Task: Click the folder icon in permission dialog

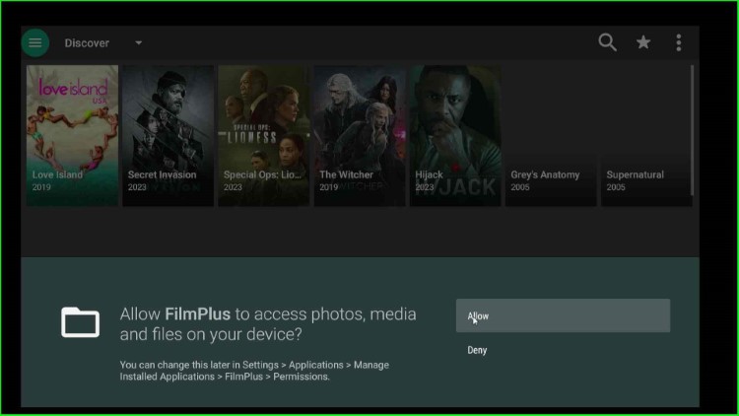Action: coord(80,322)
